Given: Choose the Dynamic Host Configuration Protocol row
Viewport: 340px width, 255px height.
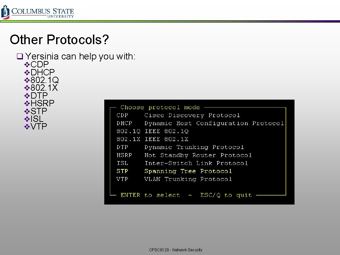Looking at the screenshot, I should [x=200, y=123].
